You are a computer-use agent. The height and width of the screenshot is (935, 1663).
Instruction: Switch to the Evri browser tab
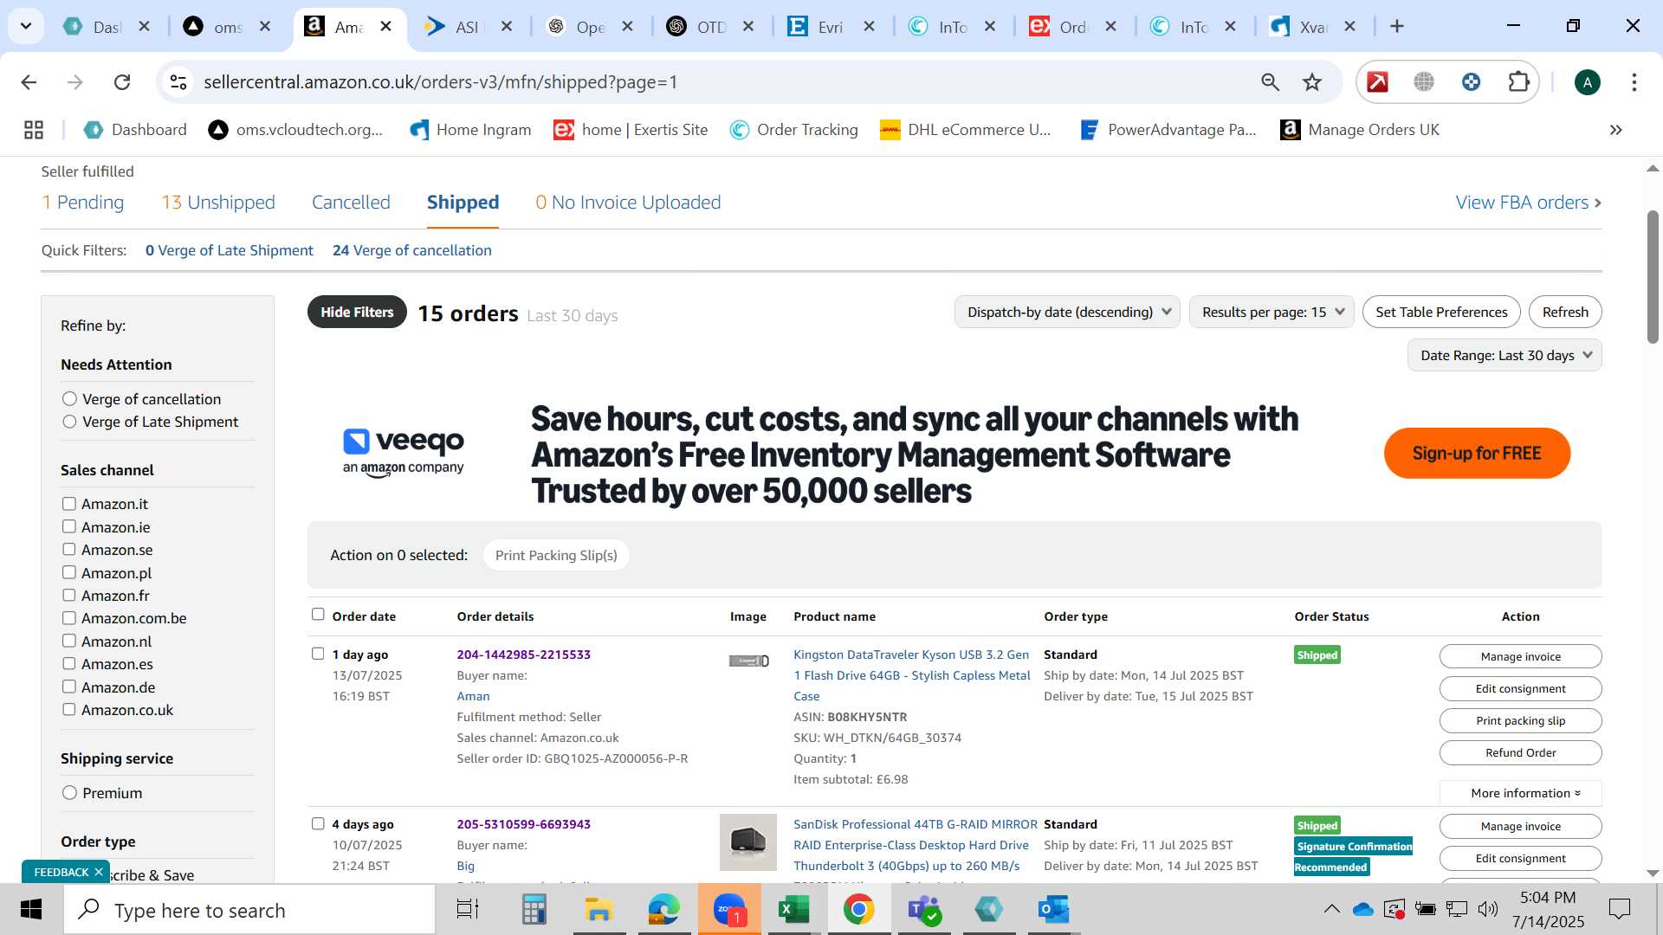pos(831,27)
